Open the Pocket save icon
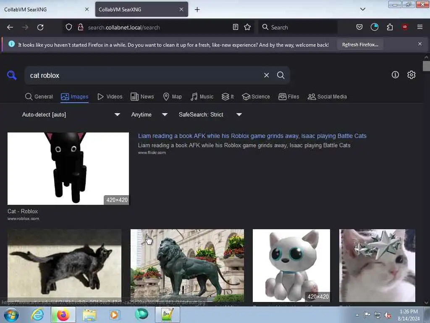 tap(359, 27)
